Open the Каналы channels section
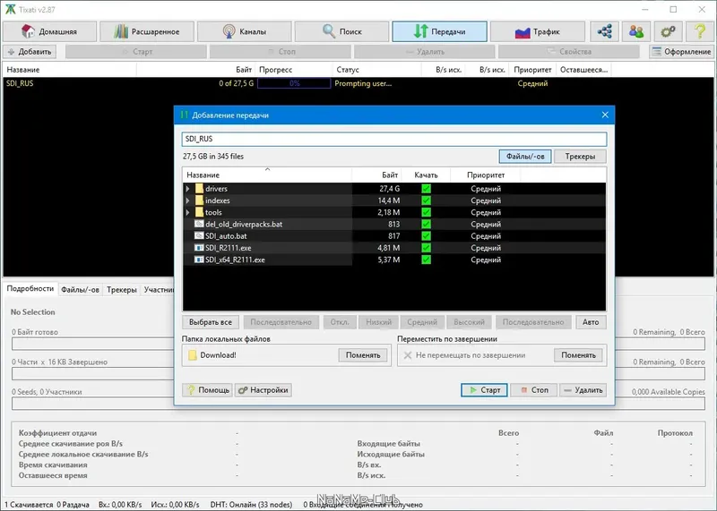The height and width of the screenshot is (511, 717). point(244,31)
